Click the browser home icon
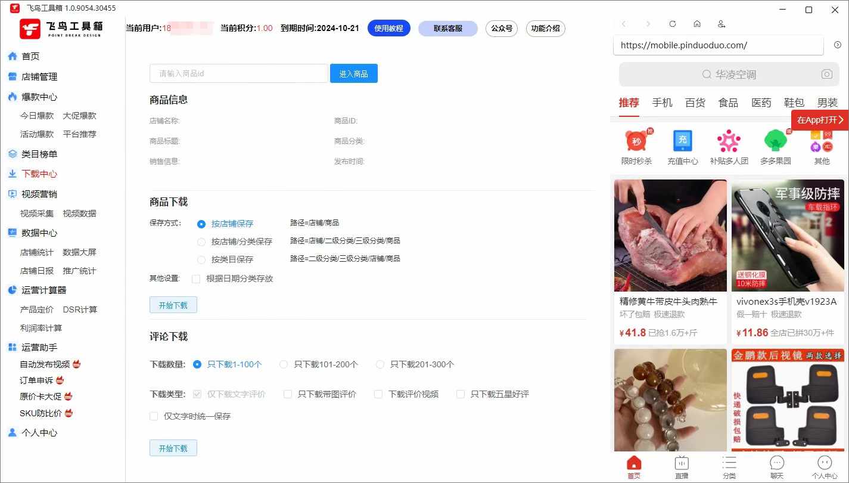849x483 pixels. pos(697,24)
